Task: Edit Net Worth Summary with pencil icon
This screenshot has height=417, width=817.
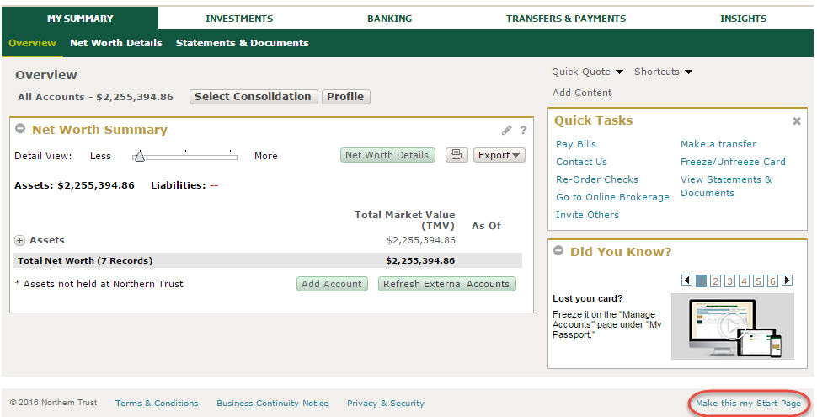Action: pos(506,131)
